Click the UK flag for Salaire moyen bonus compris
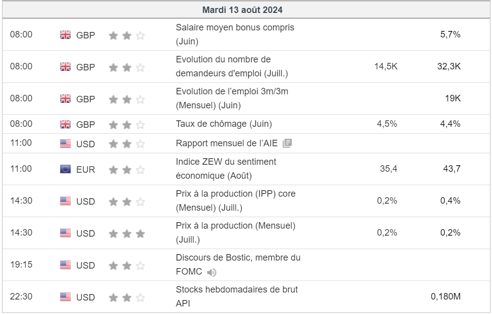This screenshot has height=314, width=492. coord(65,35)
